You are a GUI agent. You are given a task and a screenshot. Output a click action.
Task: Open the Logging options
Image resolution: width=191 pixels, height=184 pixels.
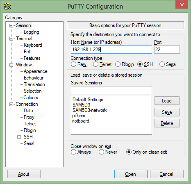click(x=32, y=32)
